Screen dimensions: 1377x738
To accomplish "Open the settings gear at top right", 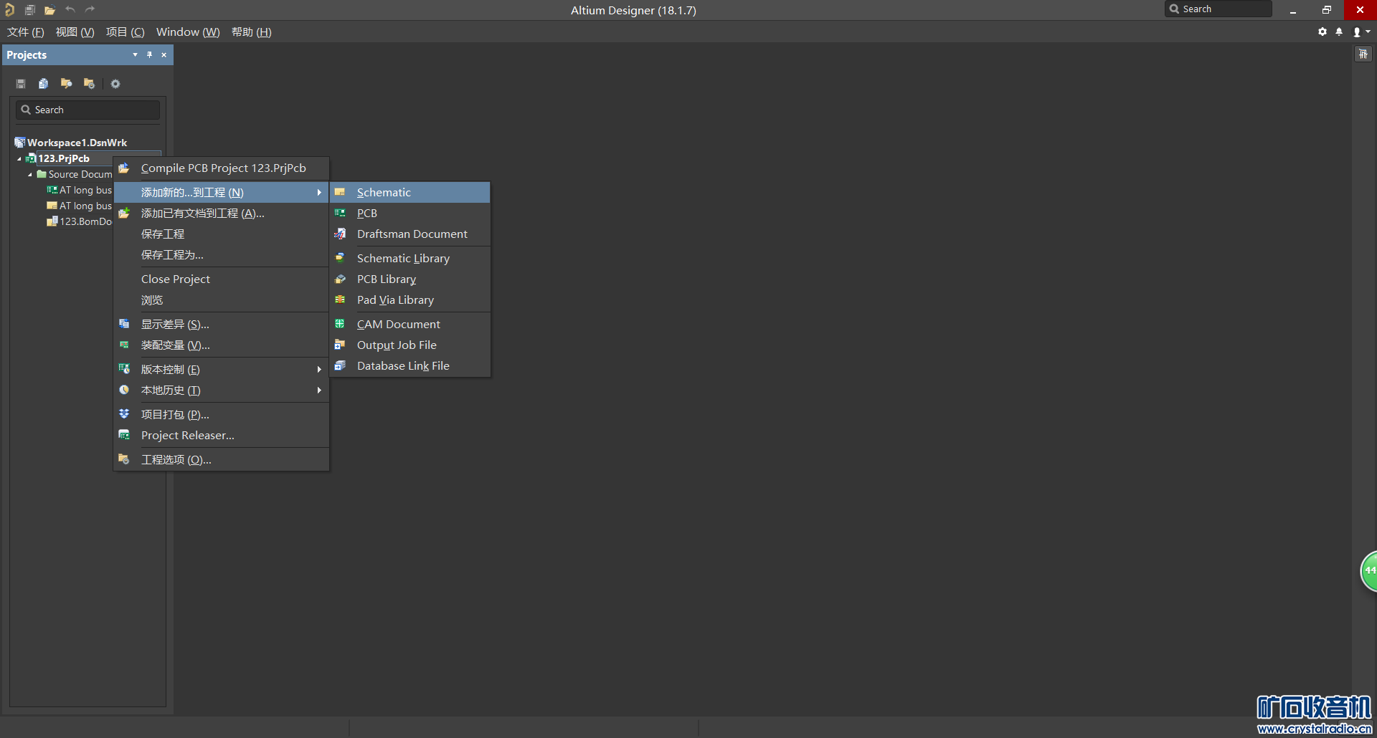I will (x=1322, y=32).
